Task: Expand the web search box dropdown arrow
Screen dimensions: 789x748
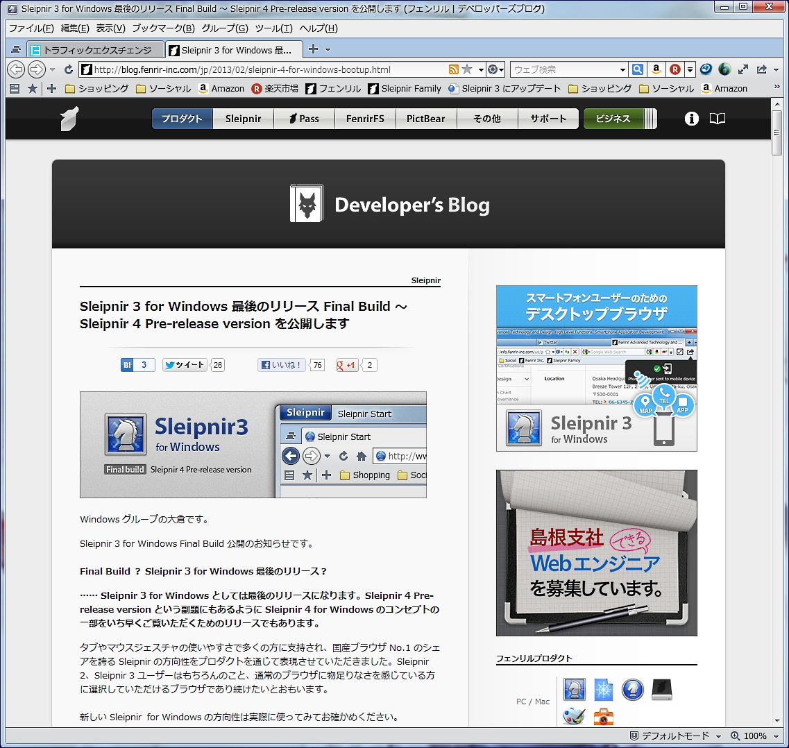Action: click(622, 69)
